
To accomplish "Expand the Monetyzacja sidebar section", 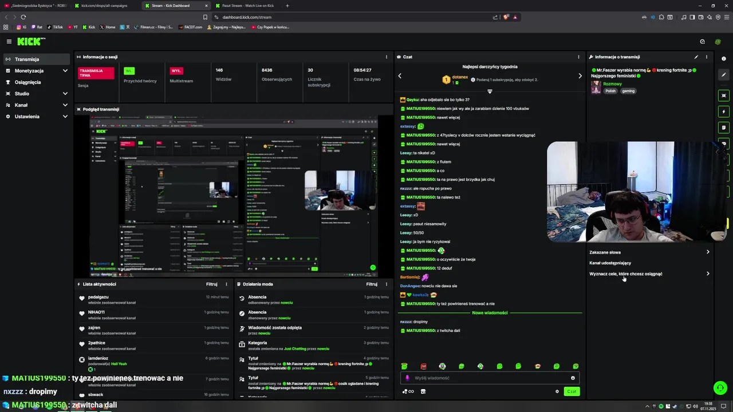I will [36, 70].
